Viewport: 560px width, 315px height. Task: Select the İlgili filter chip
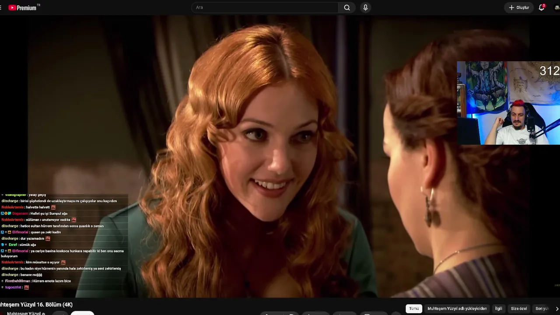tap(498, 308)
